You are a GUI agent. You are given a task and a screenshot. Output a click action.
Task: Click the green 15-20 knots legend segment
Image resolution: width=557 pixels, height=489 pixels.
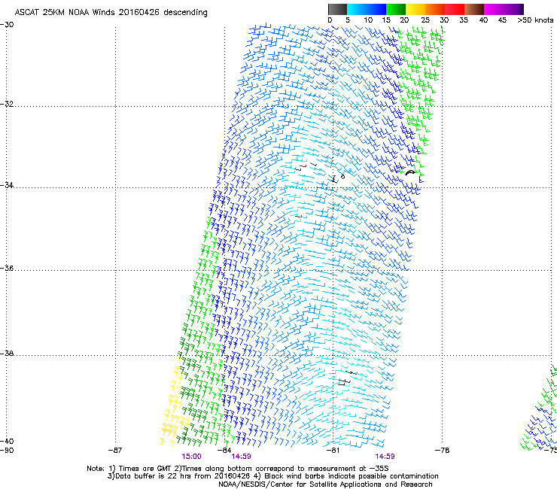[x=395, y=9]
